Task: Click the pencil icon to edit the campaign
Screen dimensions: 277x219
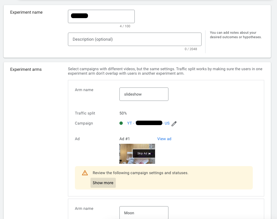Action: click(x=174, y=123)
